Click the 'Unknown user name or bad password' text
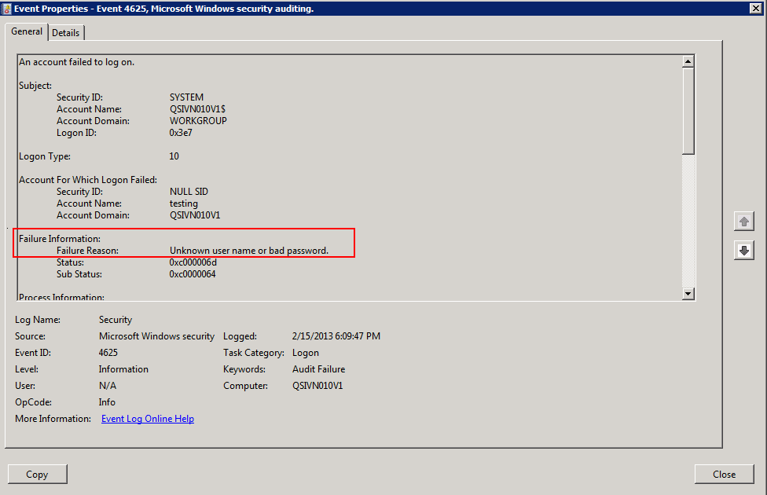 click(248, 251)
